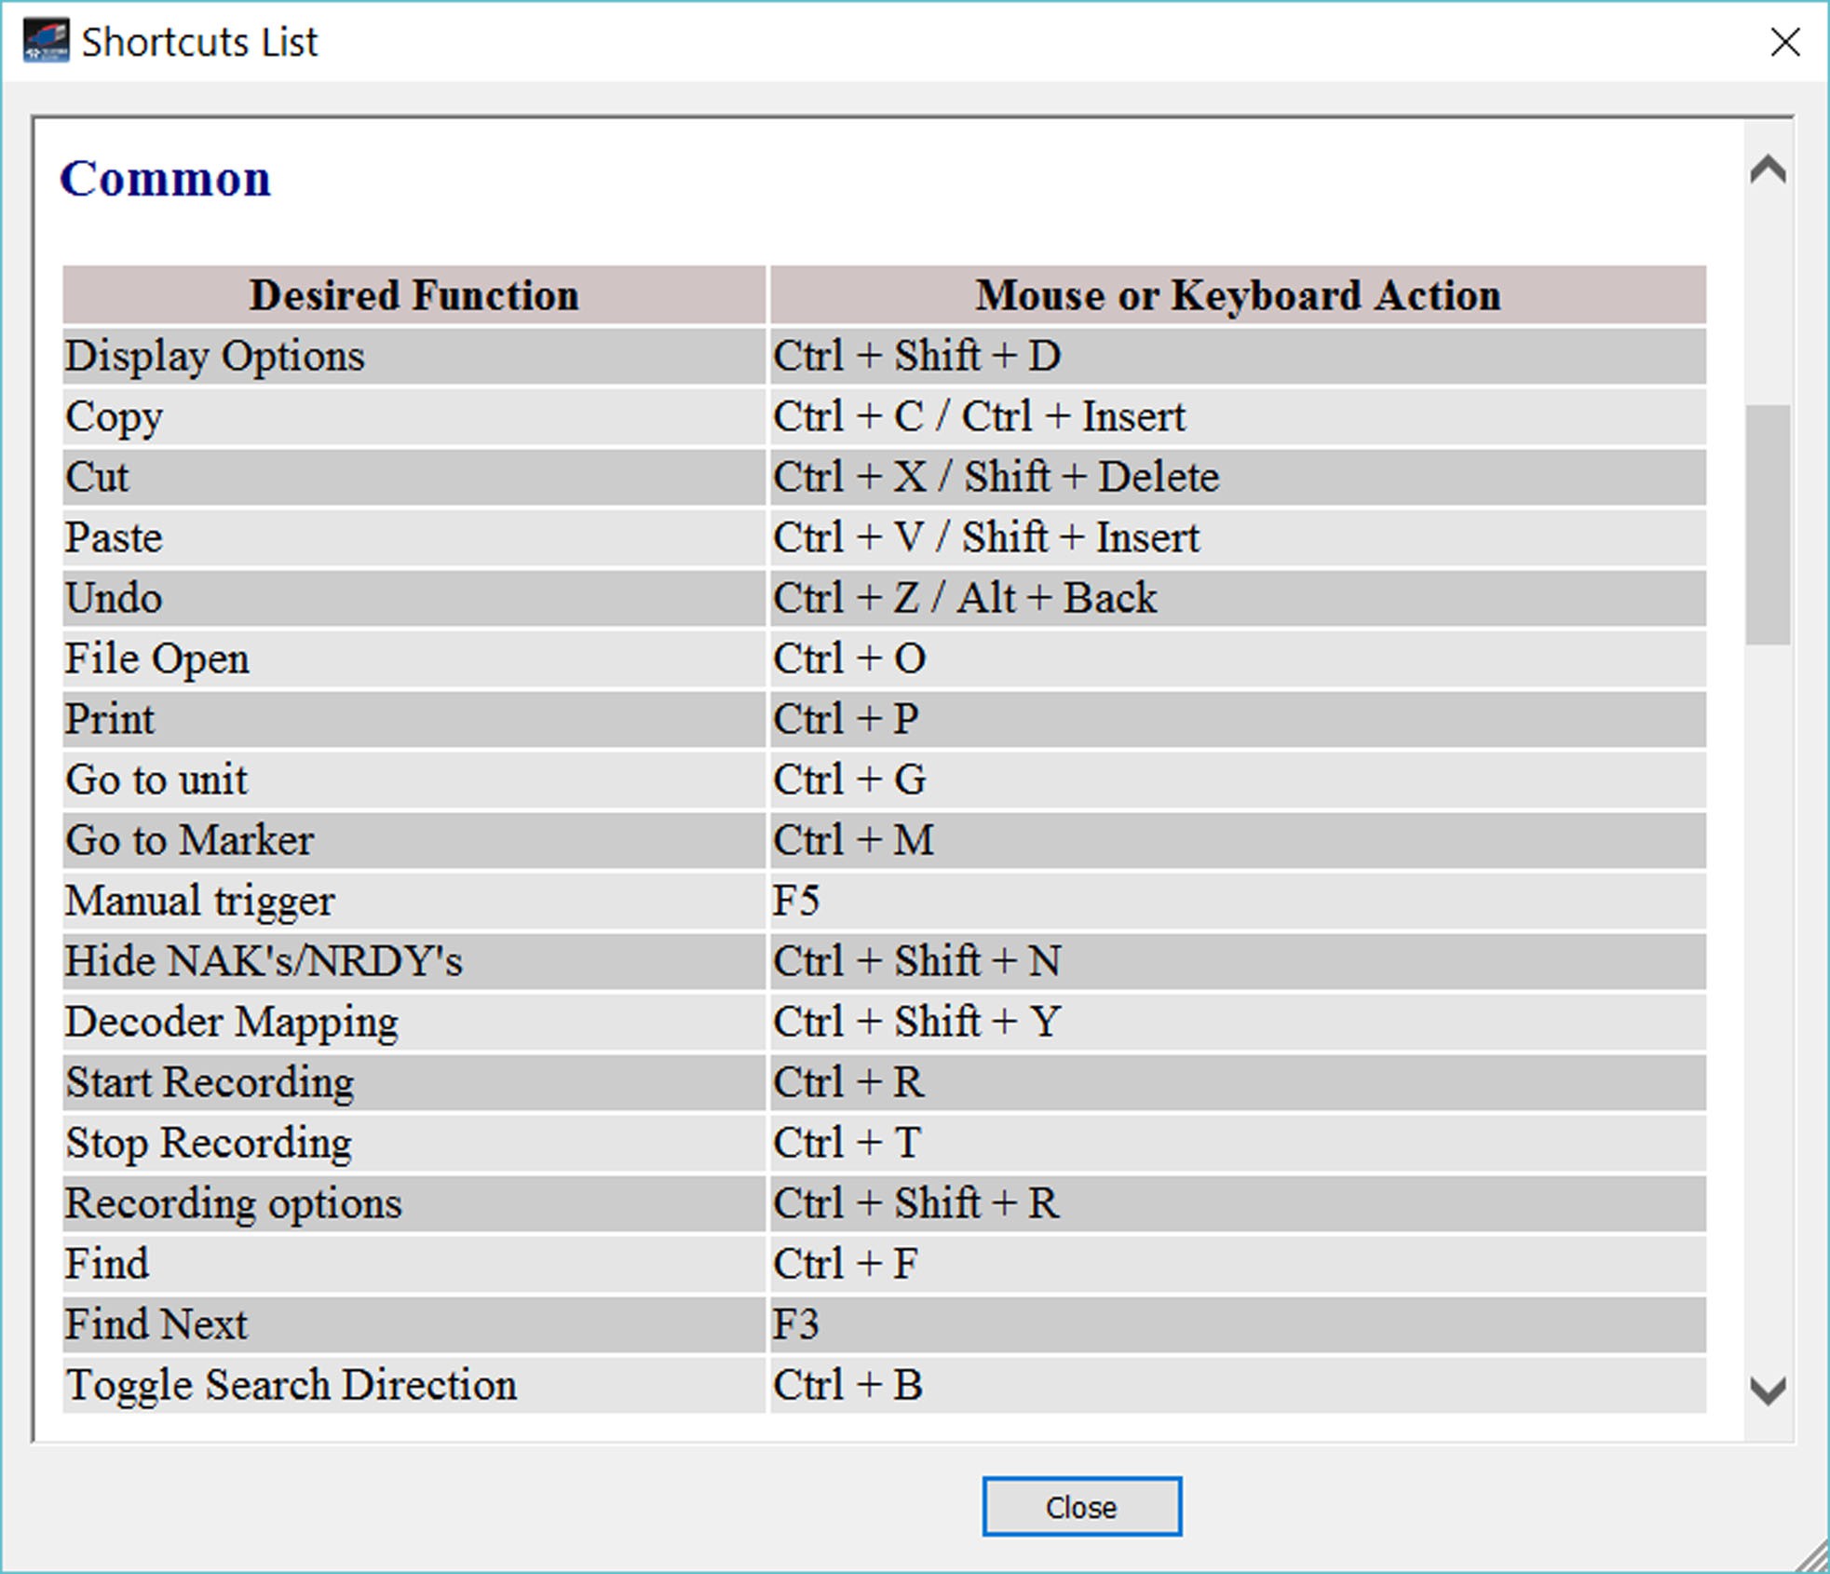Click the Shortcuts List app icon
1830x1574 pixels.
(x=47, y=42)
